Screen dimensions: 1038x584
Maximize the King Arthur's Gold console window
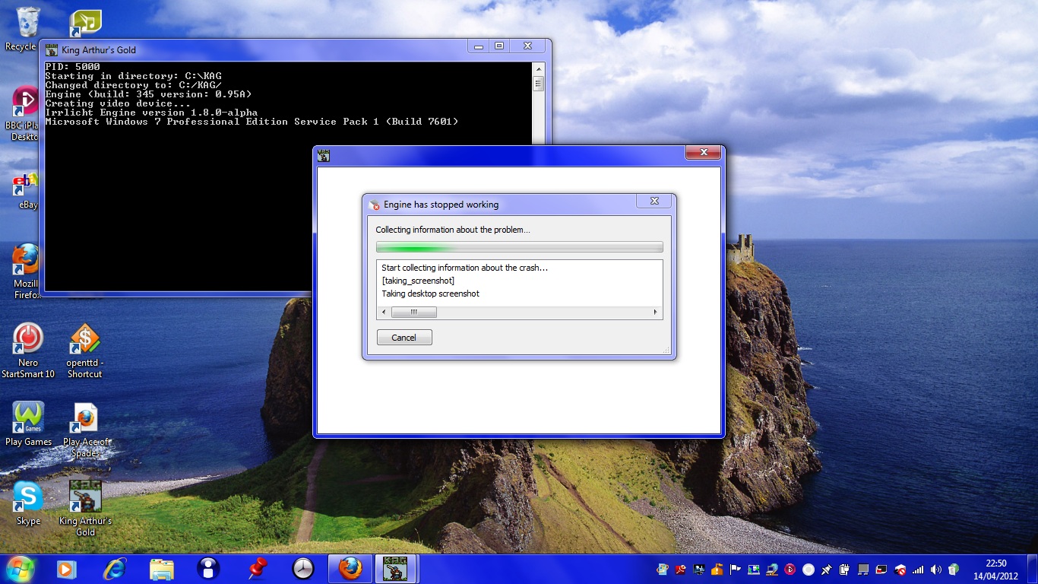(499, 46)
